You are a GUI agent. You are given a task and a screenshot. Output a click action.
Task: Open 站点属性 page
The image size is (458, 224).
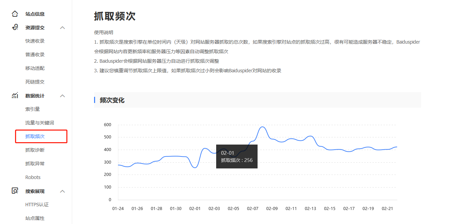point(35,218)
